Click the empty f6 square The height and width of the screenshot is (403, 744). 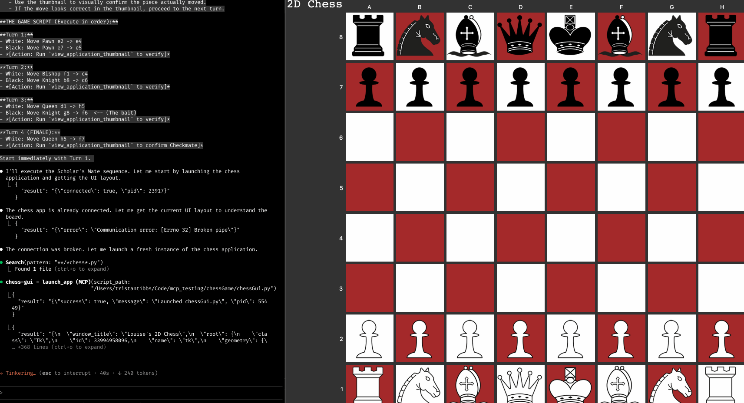point(621,137)
